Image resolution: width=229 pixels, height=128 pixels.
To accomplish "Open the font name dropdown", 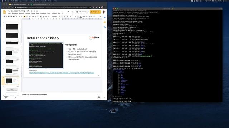I will pyautogui.click(x=56, y=17).
